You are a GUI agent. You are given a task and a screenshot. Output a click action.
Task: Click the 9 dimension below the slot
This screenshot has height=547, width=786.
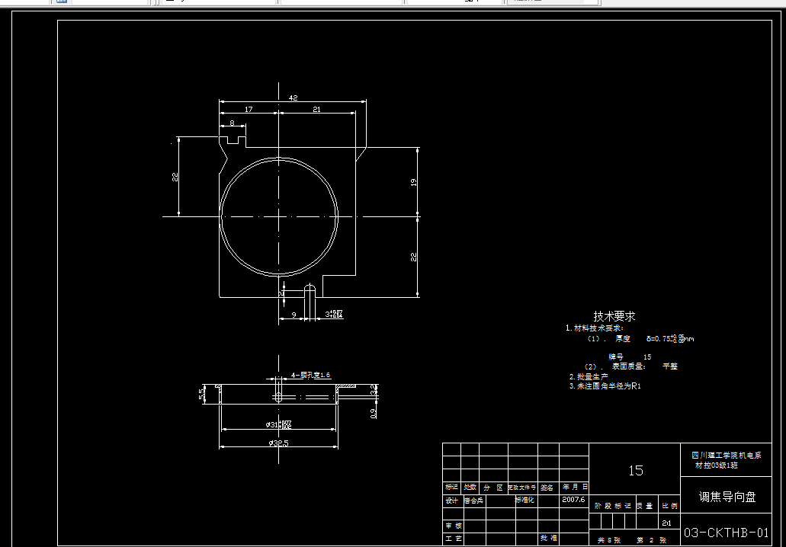coord(294,315)
